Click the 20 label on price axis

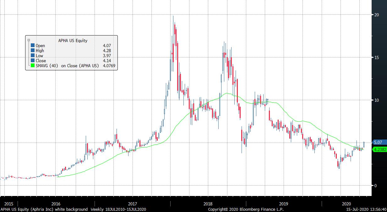pos(376,15)
